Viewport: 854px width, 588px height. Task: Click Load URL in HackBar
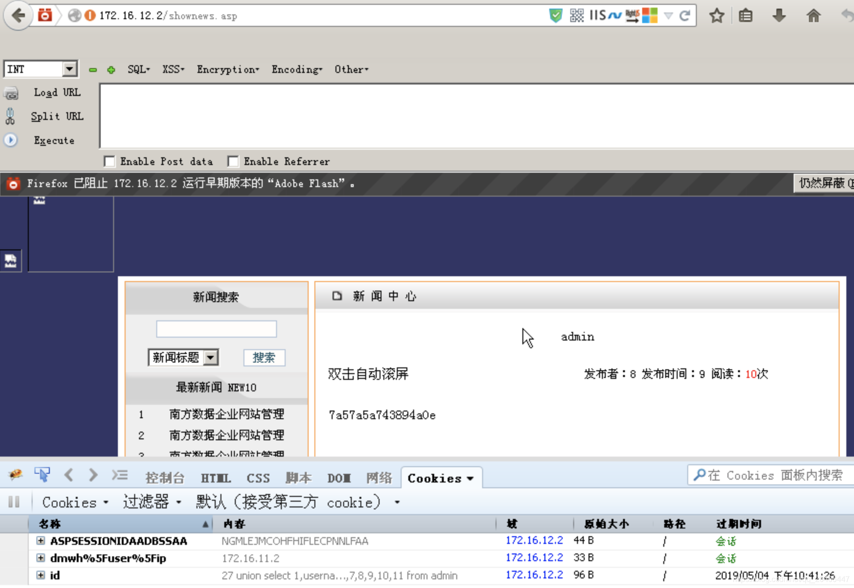57,93
